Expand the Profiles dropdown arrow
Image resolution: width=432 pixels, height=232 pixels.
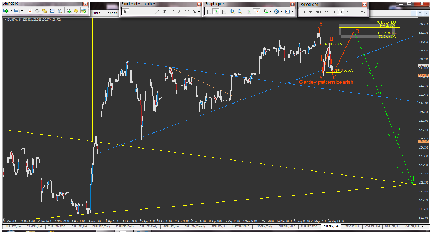22,11
